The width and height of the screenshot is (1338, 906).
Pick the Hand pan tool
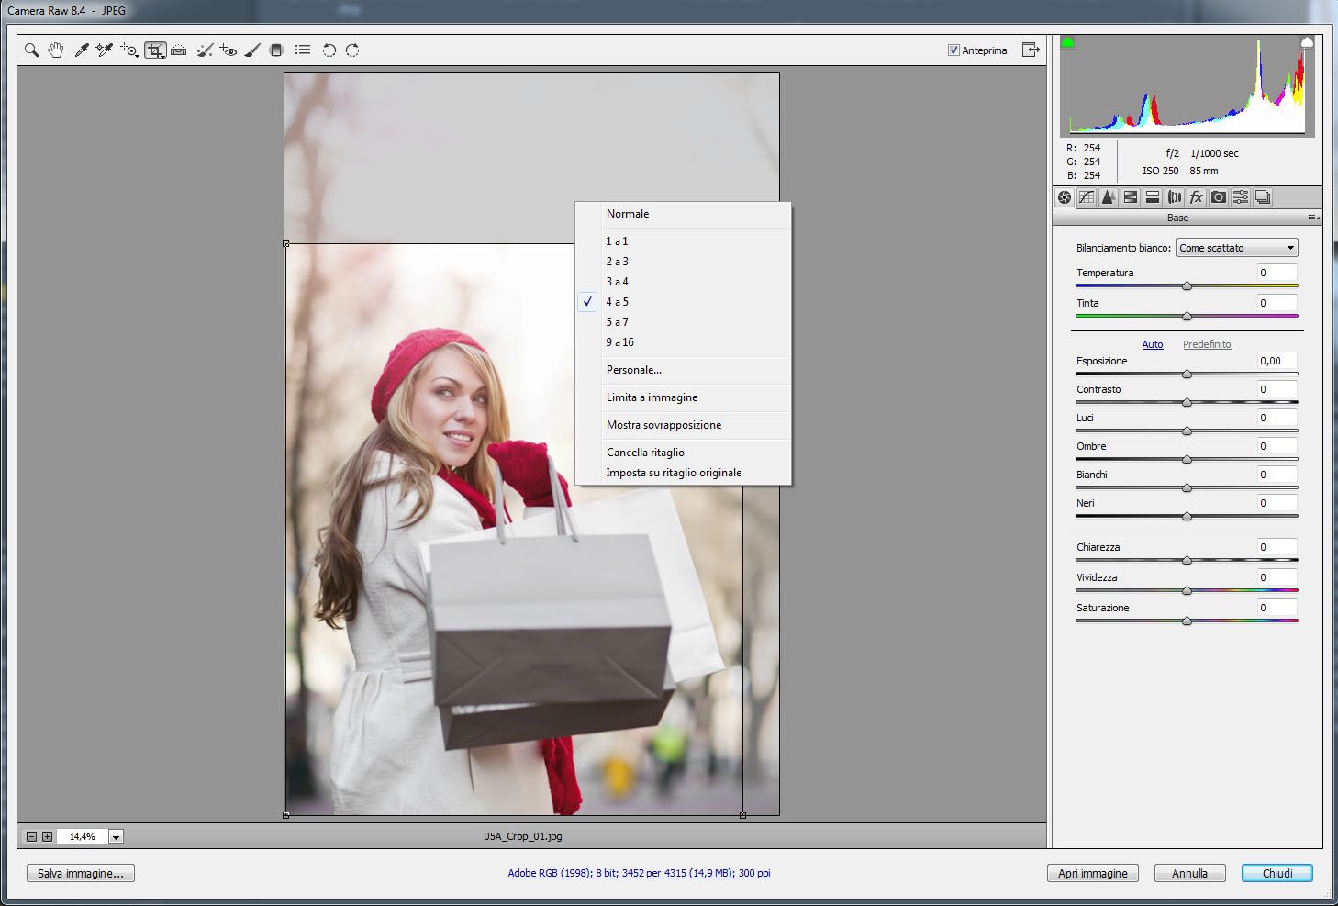(x=56, y=50)
